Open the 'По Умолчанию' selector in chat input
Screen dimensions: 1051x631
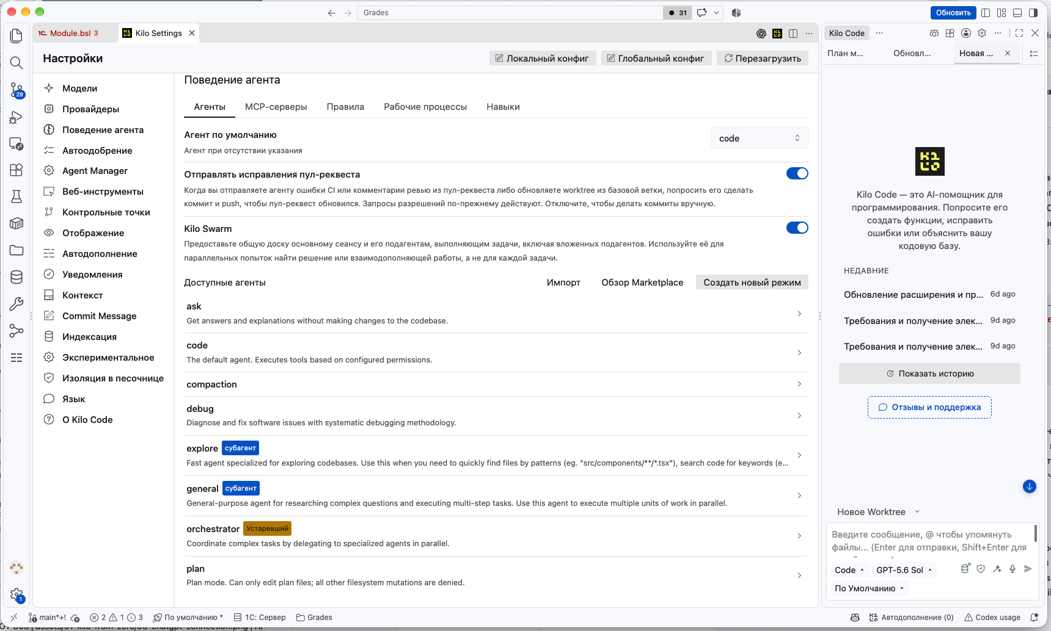(x=870, y=588)
